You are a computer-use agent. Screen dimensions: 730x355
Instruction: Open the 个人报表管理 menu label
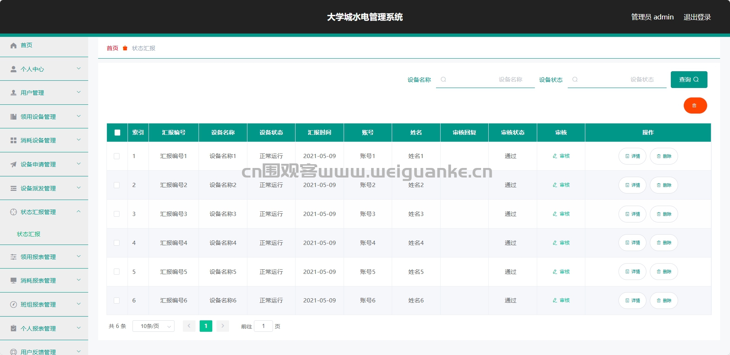tap(38, 328)
